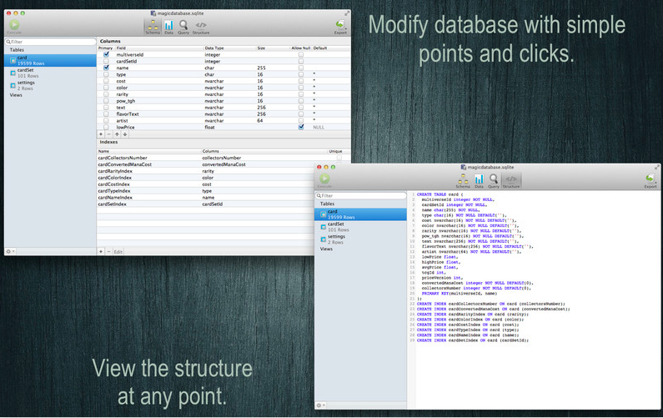Uncheck Primary for multiverseId

pos(106,54)
